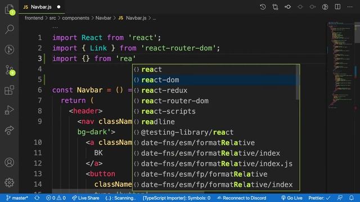Select date-fns/esm/formatRelative/index suggestion

pos(214,153)
